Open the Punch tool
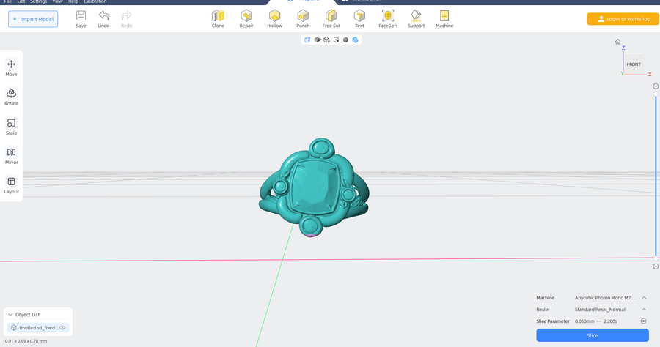The image size is (660, 347). [303, 19]
